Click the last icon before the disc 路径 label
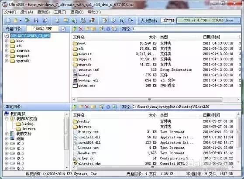Image resolution: width=244 pixels, height=179 pixels. [x=114, y=29]
